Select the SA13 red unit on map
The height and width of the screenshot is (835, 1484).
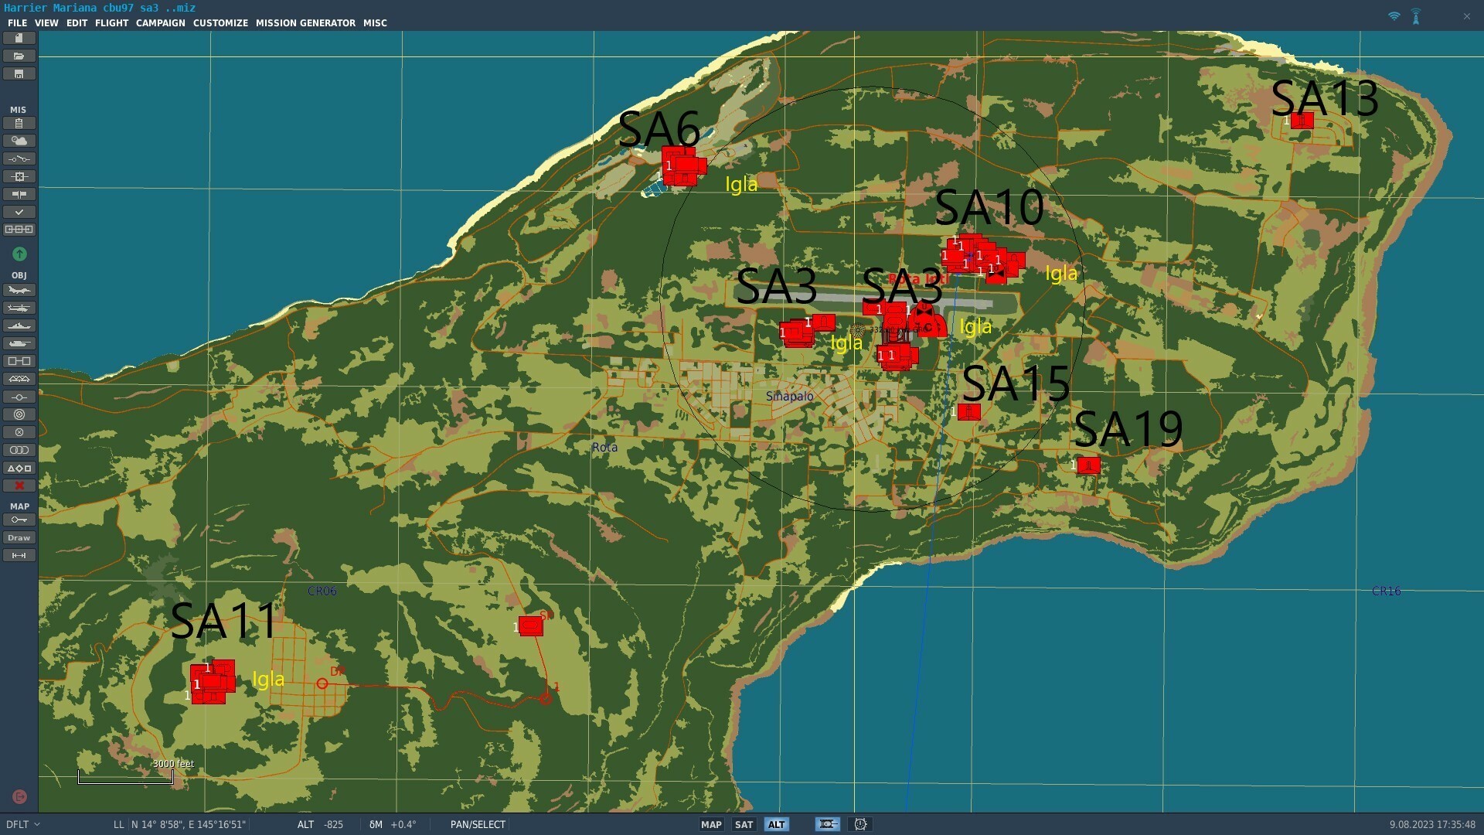(1302, 121)
